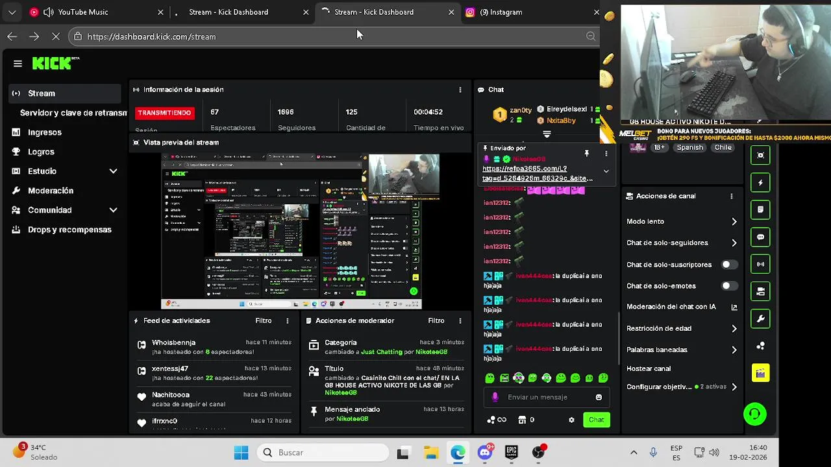Click the browser address bar URL
The height and width of the screenshot is (467, 831).
tap(151, 37)
